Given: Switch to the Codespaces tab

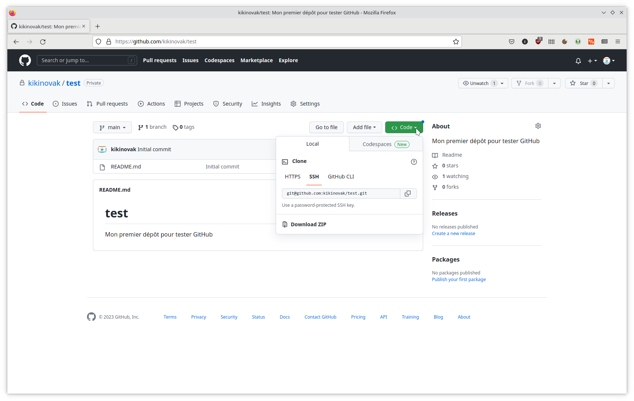Looking at the screenshot, I should click(x=385, y=144).
